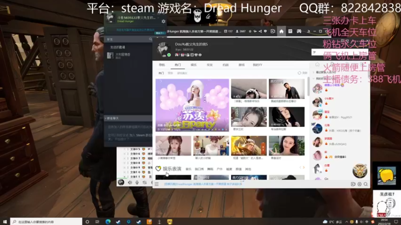Switch to the 游戏 tab
Image resolution: width=401 pixels, height=225 pixels.
click(242, 65)
